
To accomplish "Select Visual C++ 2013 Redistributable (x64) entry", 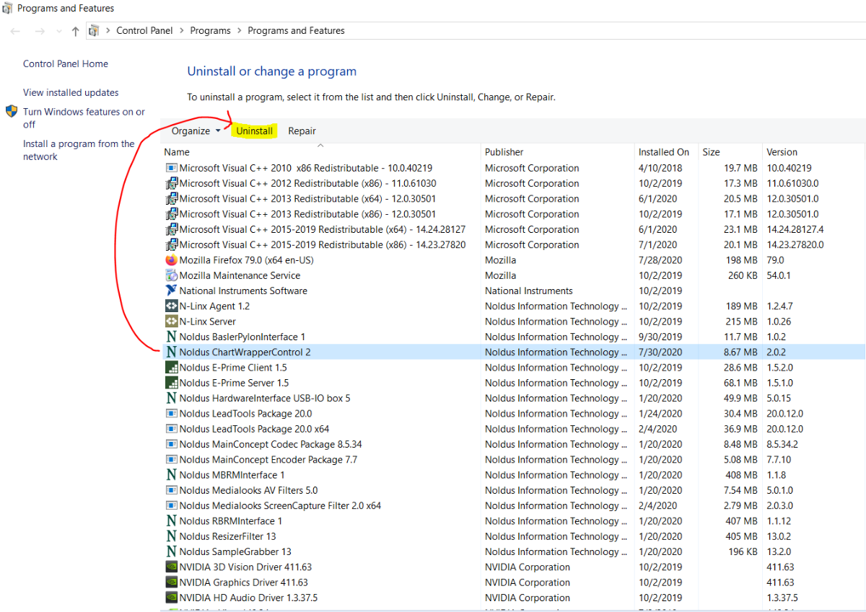I will click(x=512, y=199).
